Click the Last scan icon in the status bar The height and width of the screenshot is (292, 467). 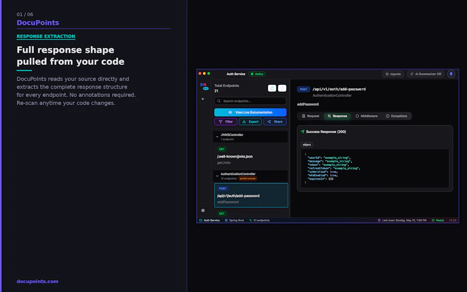point(379,220)
